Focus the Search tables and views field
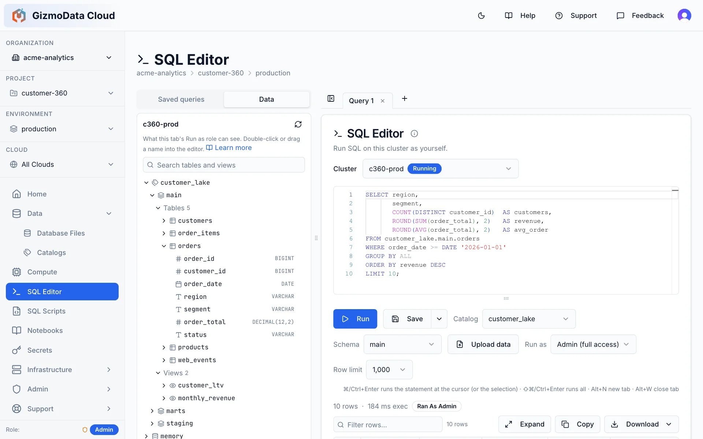The width and height of the screenshot is (703, 439). 224,165
